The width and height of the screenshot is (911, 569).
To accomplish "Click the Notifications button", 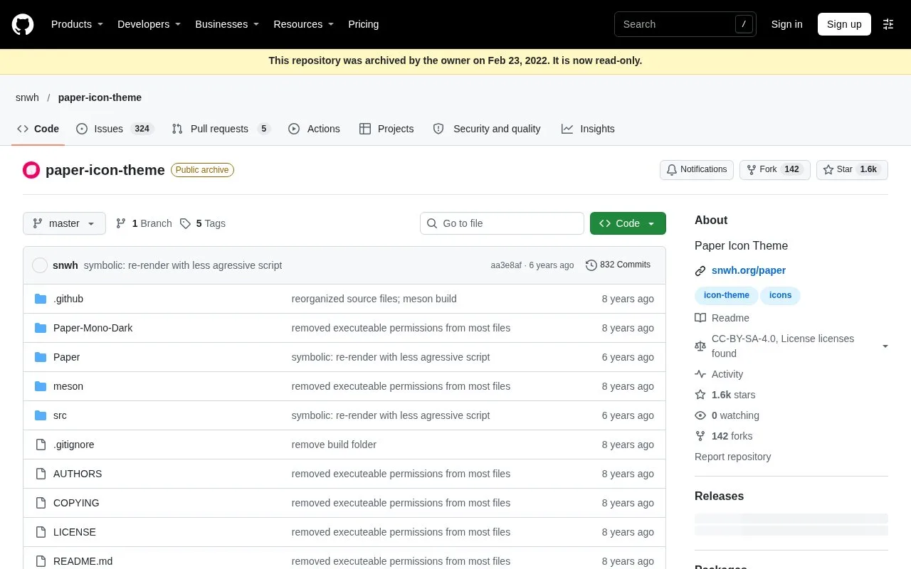I will (x=697, y=169).
